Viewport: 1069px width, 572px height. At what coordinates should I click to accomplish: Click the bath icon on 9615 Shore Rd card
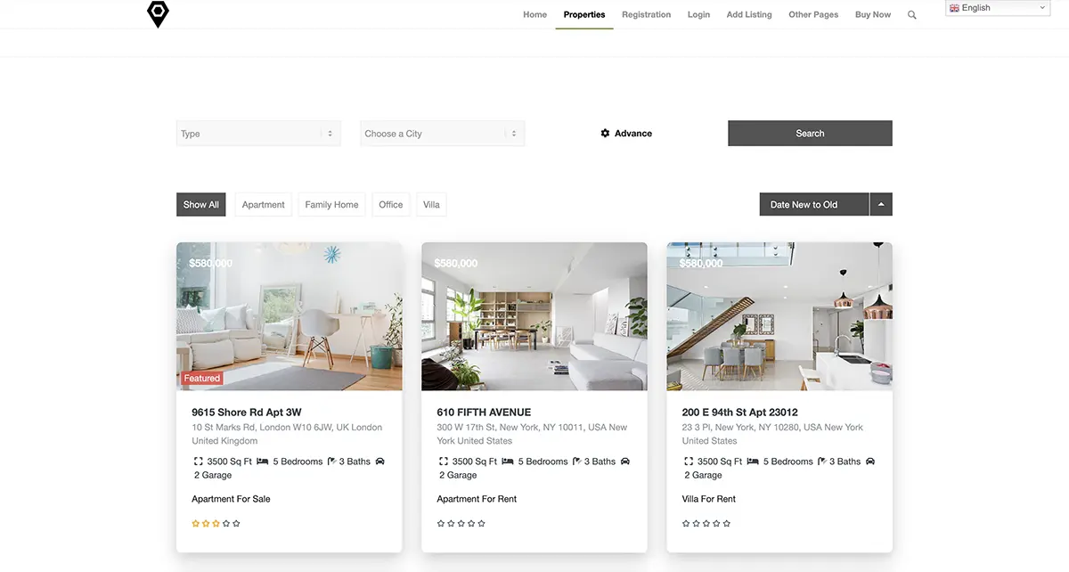coord(331,462)
